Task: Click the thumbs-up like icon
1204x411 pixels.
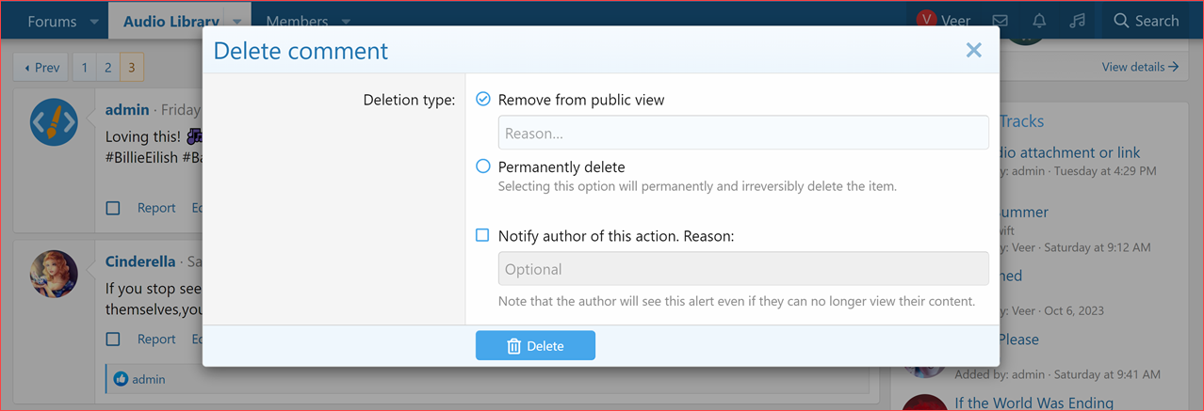Action: (121, 379)
